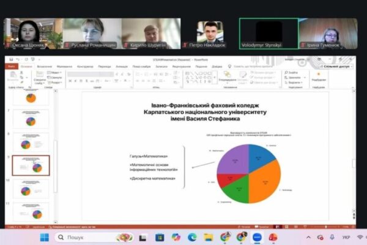Open the File (Файл) tab

[12, 66]
